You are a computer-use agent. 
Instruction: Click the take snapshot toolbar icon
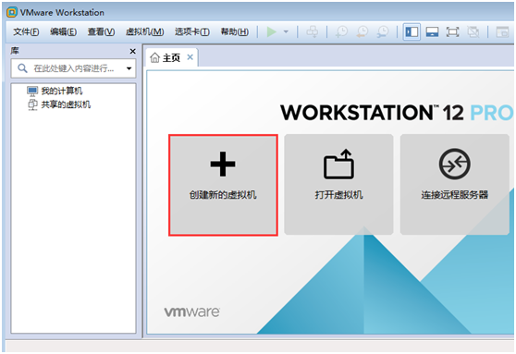(x=341, y=32)
